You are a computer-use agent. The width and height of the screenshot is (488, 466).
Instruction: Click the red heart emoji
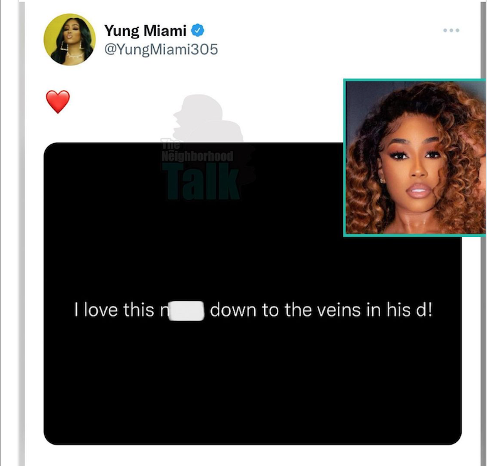point(58,102)
